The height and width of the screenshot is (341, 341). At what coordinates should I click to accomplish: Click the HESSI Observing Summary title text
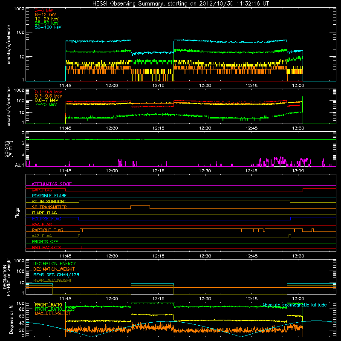pyautogui.click(x=180, y=4)
